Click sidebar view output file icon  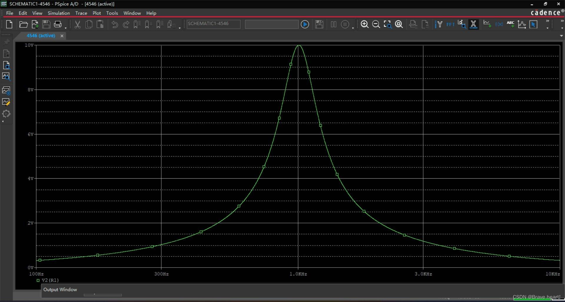click(x=6, y=54)
